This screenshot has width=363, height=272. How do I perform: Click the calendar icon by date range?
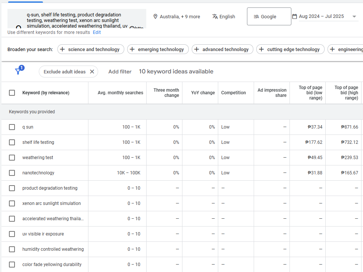tap(295, 16)
